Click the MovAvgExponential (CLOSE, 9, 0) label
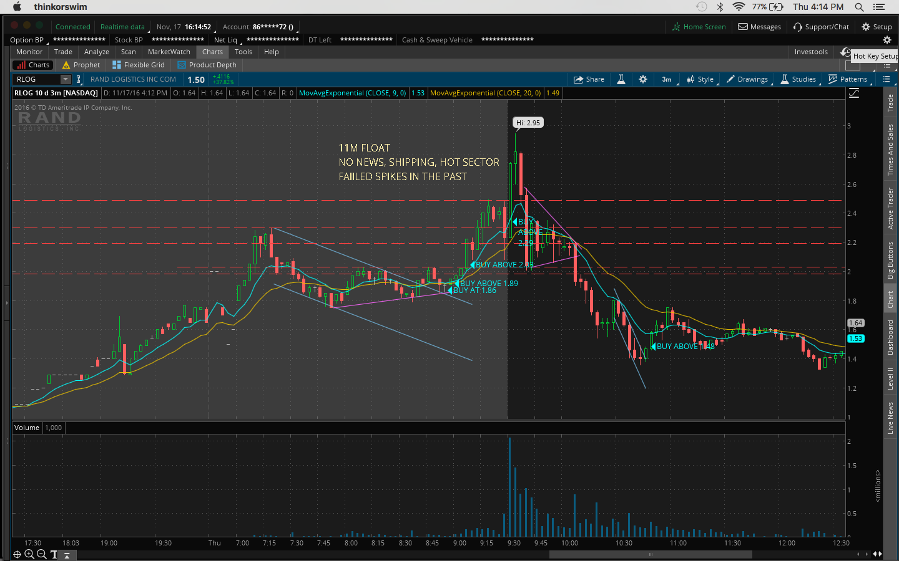The height and width of the screenshot is (561, 899). point(352,93)
